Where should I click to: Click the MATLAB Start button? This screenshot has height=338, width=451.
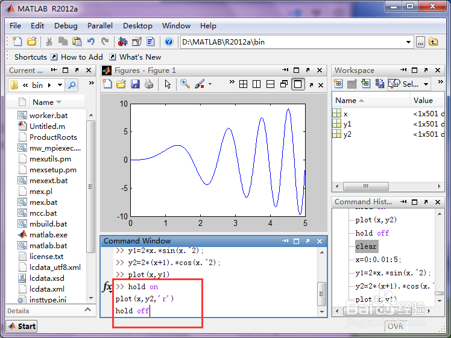22,326
